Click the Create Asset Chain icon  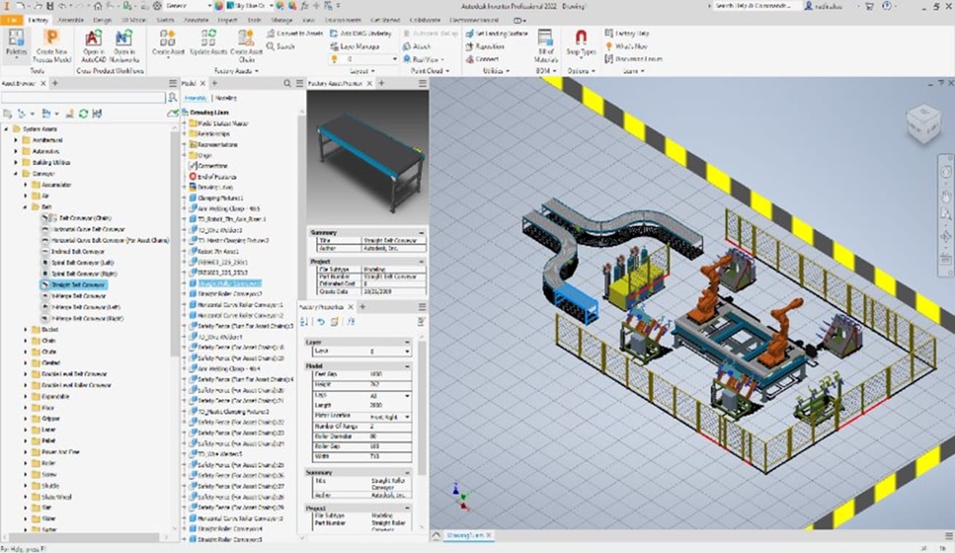[x=246, y=46]
